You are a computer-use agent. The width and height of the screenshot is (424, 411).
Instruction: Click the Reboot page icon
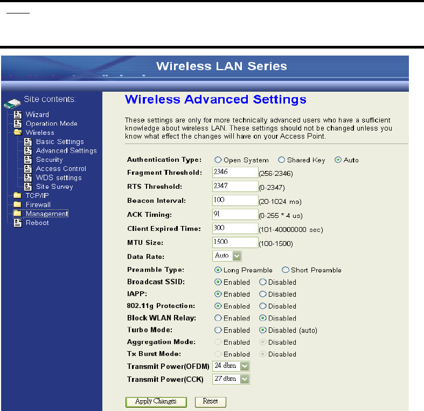18,223
